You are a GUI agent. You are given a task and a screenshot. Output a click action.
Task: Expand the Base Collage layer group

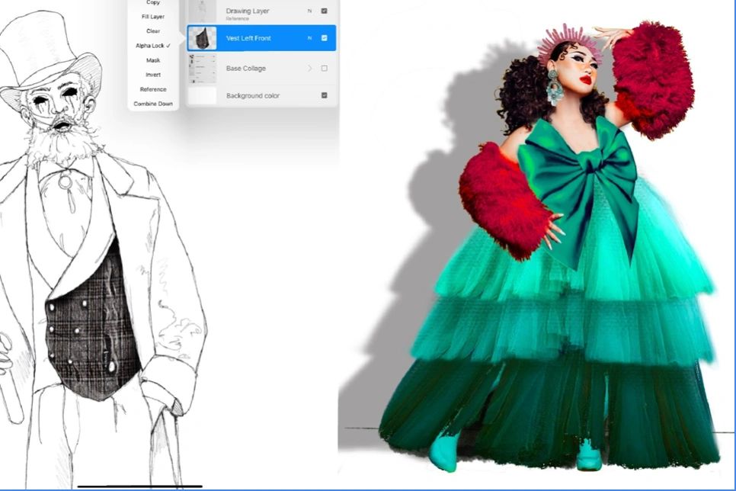point(309,67)
